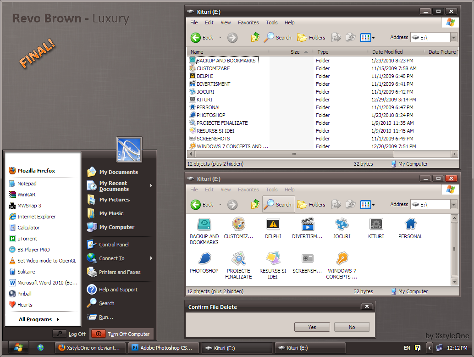
Task: Launch WinRAR from the Start menu list
Action: [27, 195]
